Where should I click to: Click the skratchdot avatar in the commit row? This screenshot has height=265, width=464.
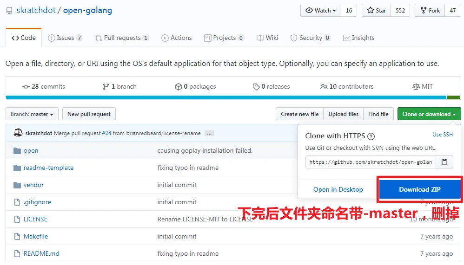[x=18, y=133]
